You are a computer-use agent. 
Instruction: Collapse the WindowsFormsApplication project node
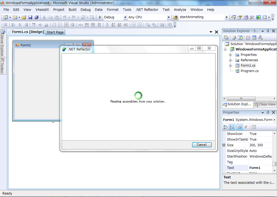[x=225, y=49]
